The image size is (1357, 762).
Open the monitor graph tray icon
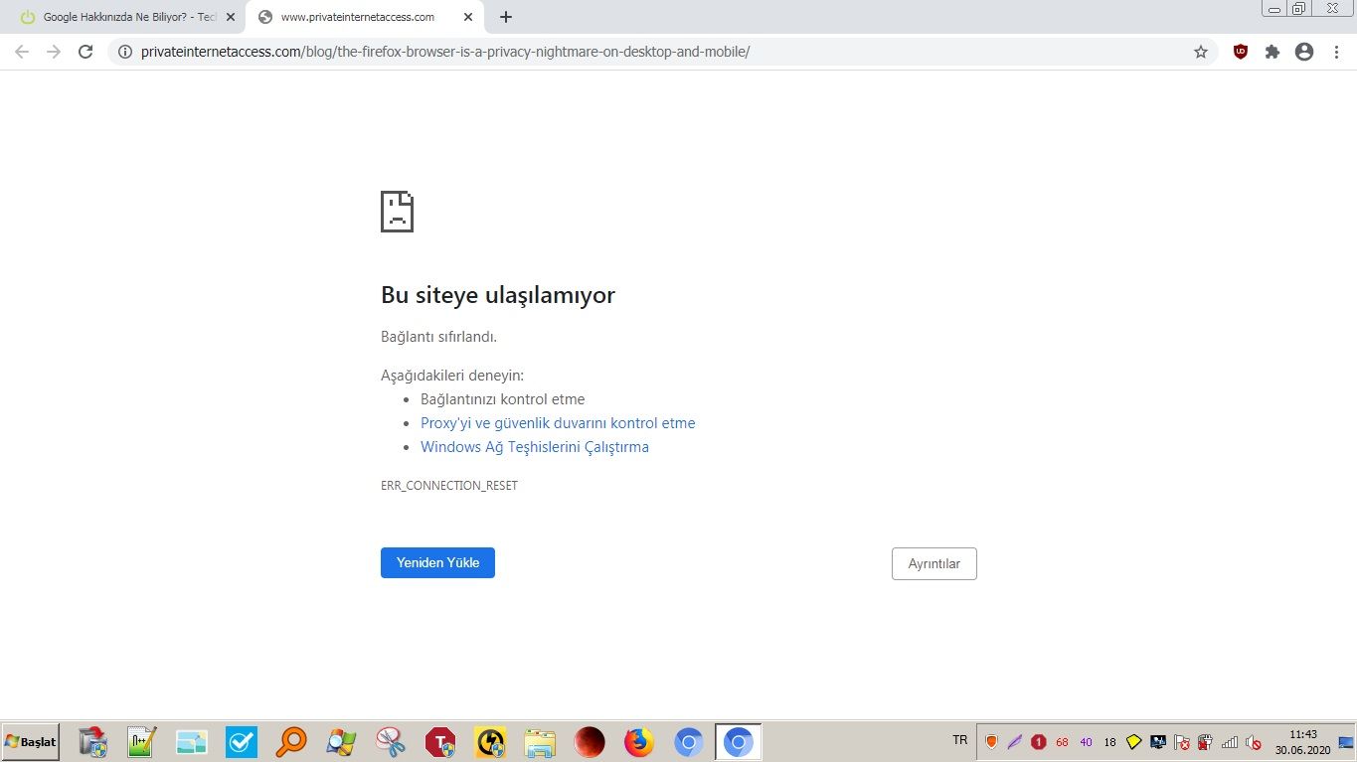[x=1158, y=742]
